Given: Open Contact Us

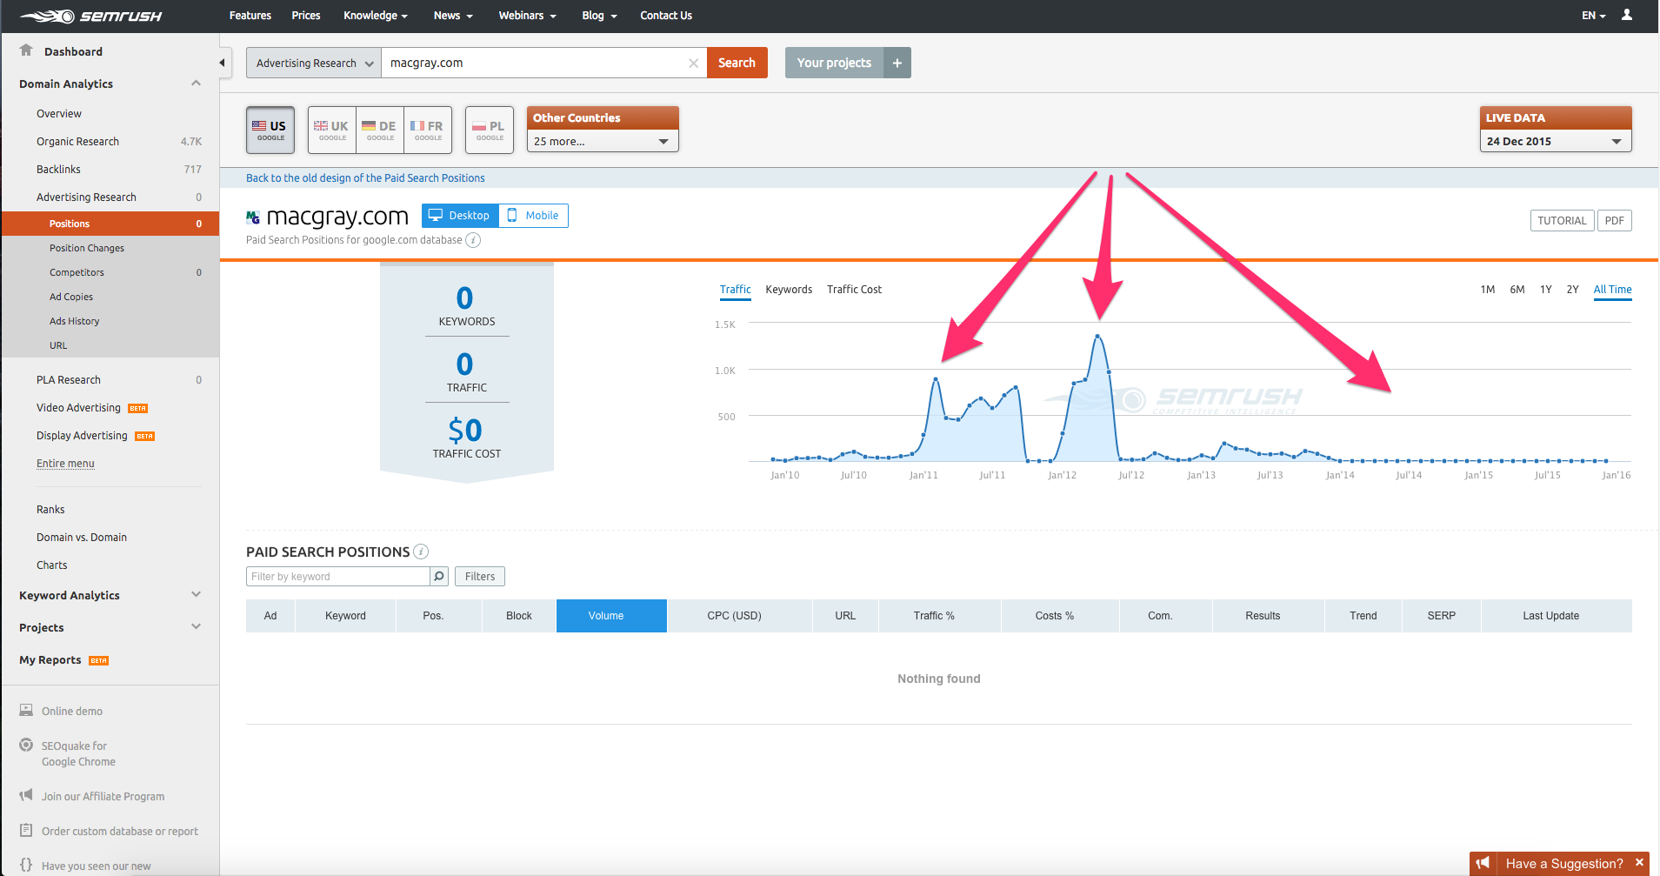Looking at the screenshot, I should [x=666, y=16].
